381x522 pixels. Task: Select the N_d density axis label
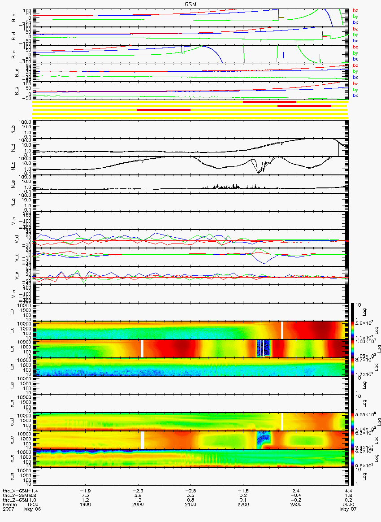13,148
